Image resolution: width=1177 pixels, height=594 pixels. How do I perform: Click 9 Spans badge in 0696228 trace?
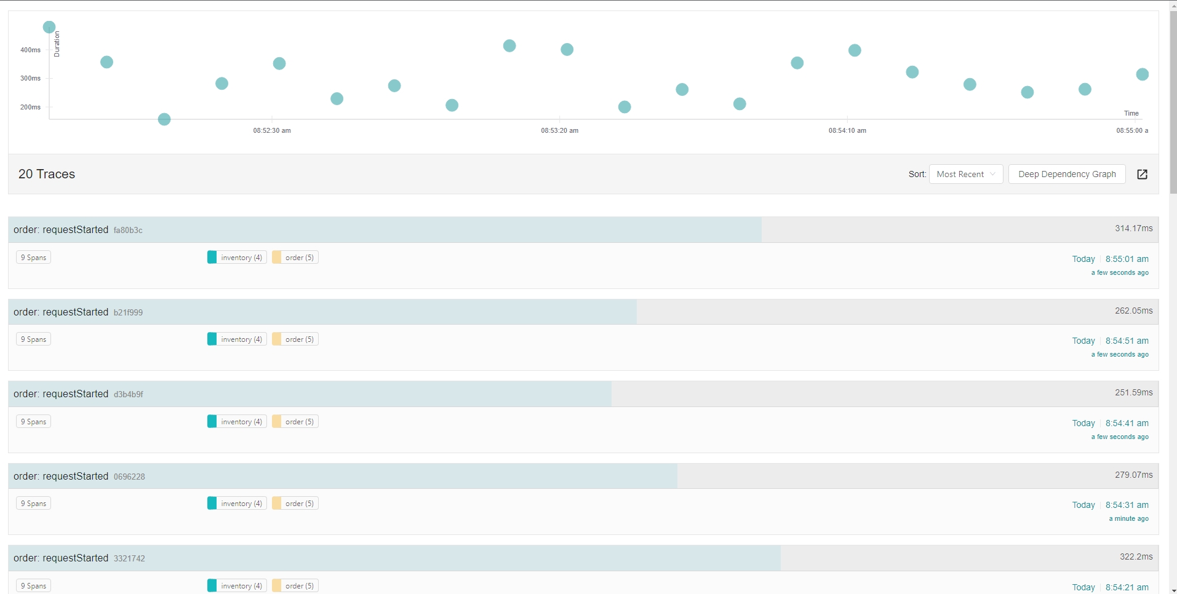pyautogui.click(x=33, y=504)
